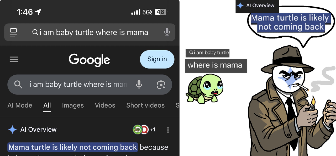Click the Google logo
The width and height of the screenshot is (336, 156).
coord(89,60)
